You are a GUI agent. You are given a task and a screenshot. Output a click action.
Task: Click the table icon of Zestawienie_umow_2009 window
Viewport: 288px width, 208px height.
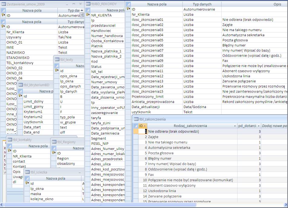tap(4, 4)
